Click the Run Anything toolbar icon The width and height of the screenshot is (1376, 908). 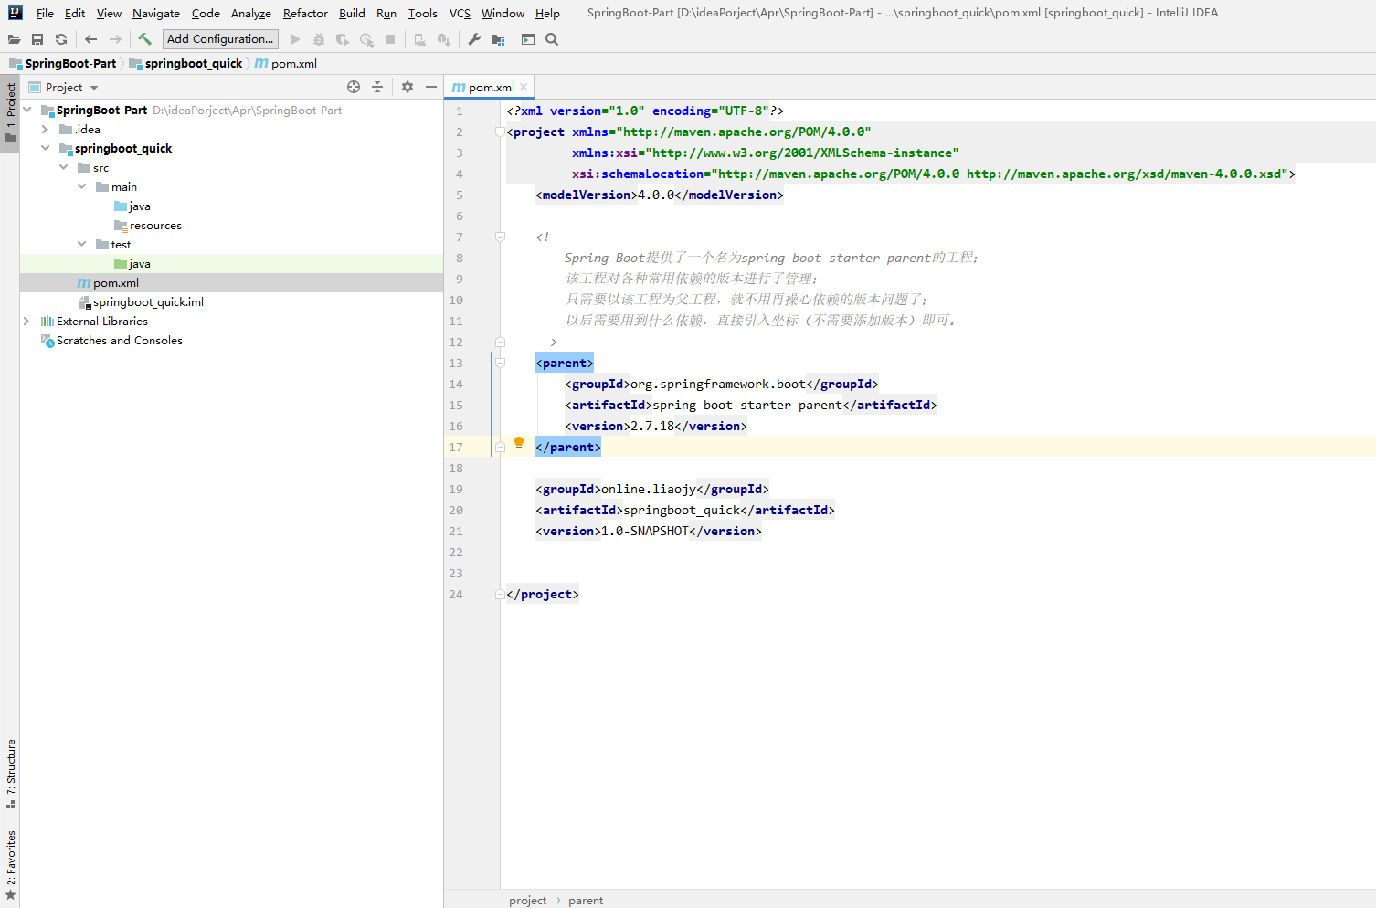[528, 39]
